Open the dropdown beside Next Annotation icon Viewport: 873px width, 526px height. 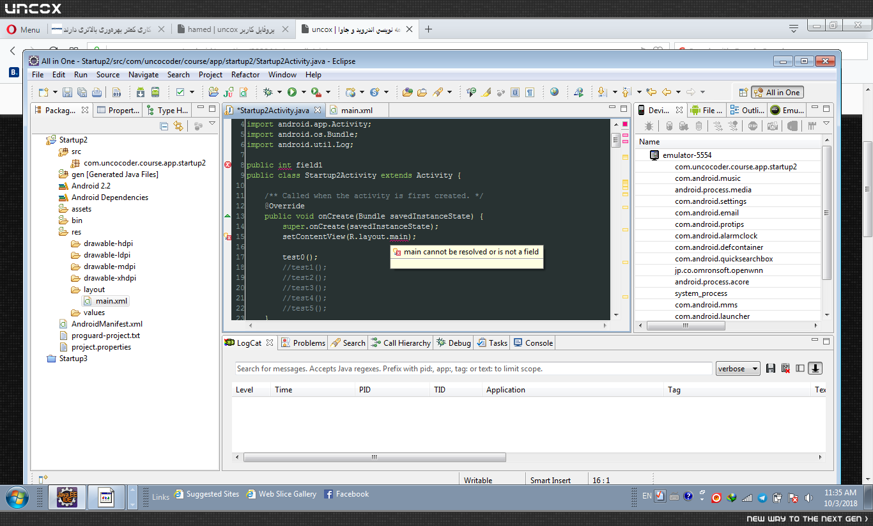pyautogui.click(x=614, y=92)
